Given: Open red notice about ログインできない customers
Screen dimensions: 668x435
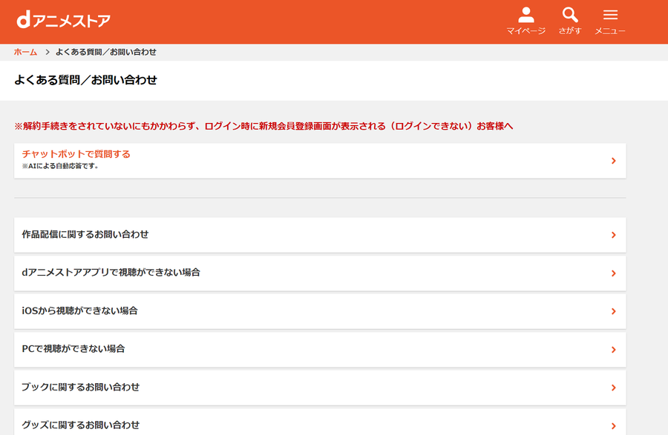Looking at the screenshot, I should click(x=263, y=126).
